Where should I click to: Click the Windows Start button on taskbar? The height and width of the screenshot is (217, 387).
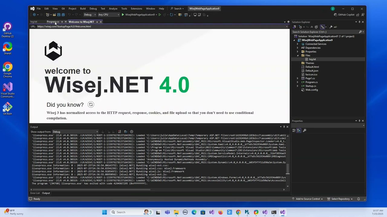click(105, 212)
